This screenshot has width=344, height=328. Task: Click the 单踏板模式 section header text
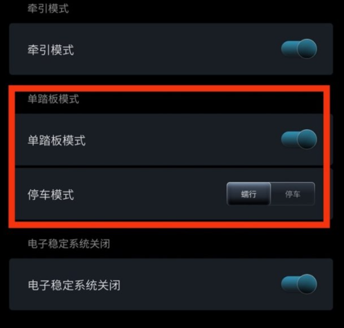[53, 99]
